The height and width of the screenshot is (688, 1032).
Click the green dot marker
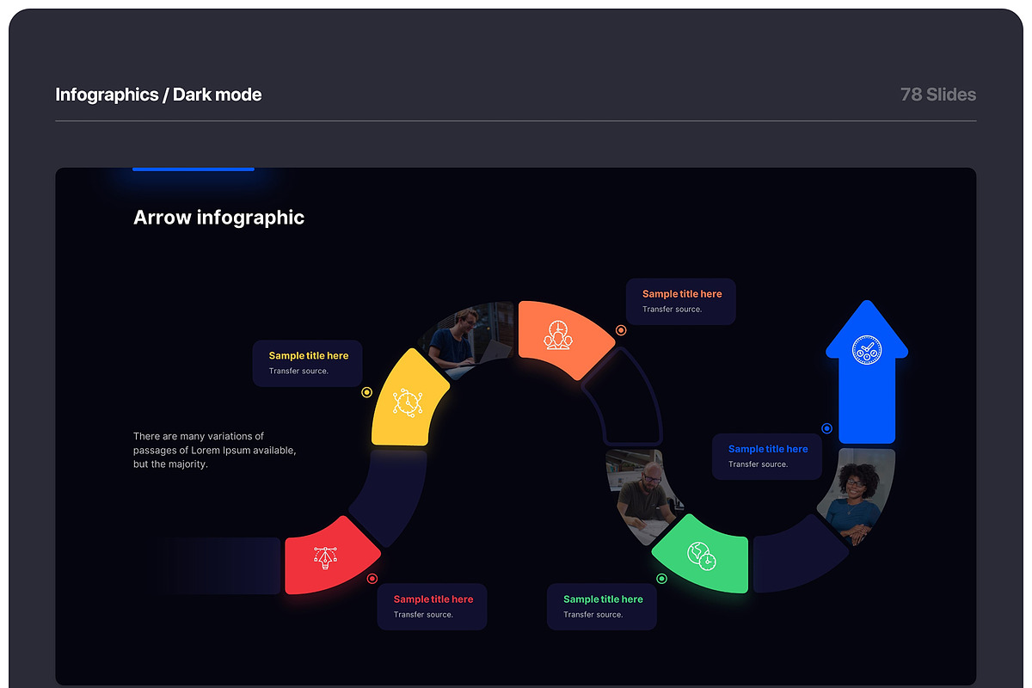[661, 579]
